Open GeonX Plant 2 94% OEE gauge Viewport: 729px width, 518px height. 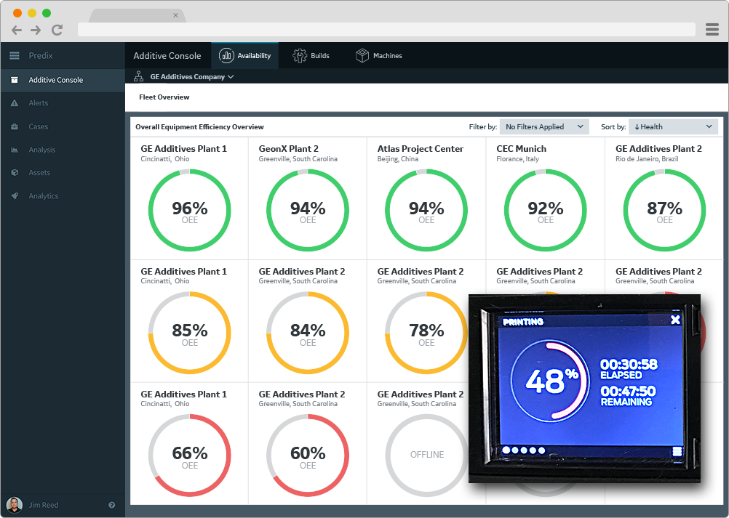[x=308, y=210]
